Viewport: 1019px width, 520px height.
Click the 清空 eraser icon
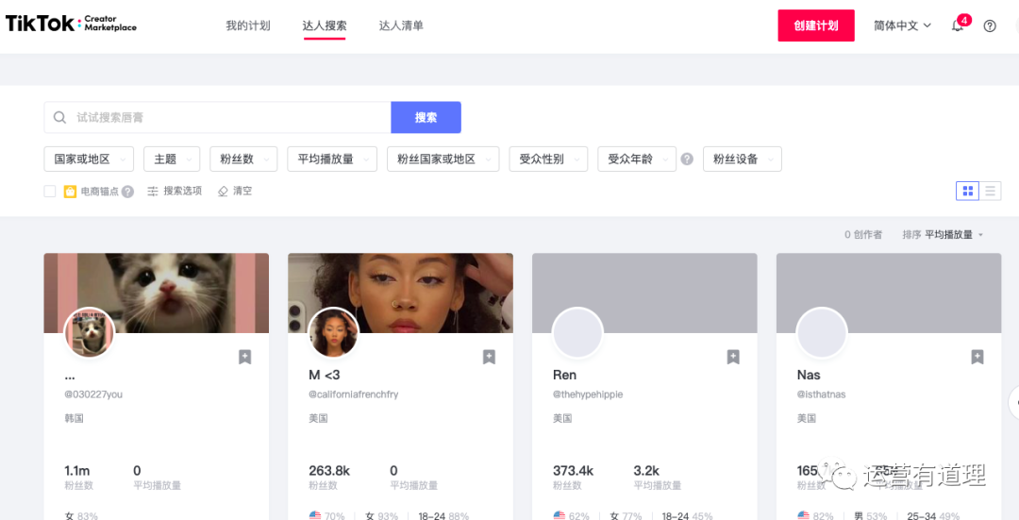224,192
